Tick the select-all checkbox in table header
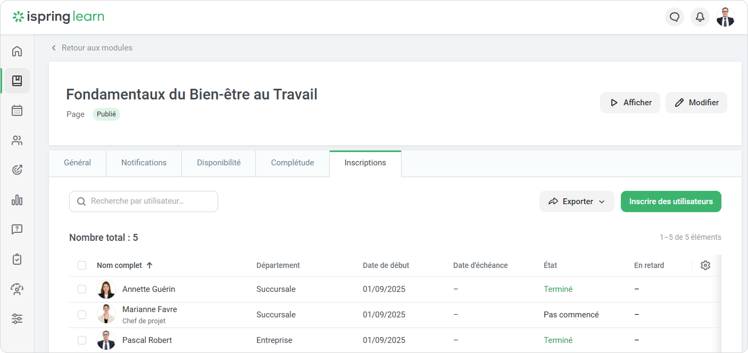Image resolution: width=748 pixels, height=353 pixels. (x=82, y=265)
